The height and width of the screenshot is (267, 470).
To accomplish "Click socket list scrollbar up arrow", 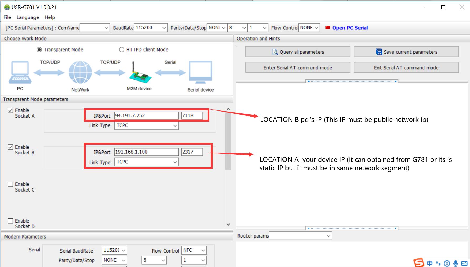I will (x=228, y=109).
